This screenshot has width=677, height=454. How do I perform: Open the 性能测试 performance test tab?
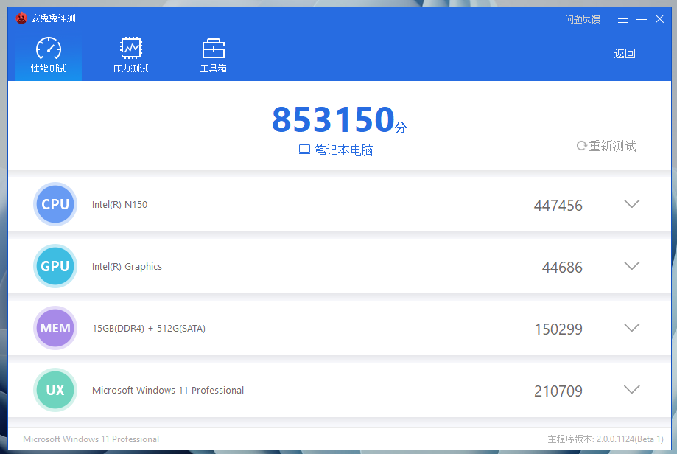49,55
